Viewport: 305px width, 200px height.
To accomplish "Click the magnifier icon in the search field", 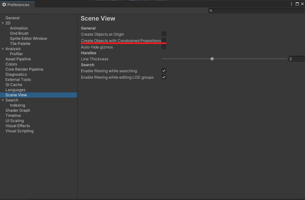I will [x=211, y=11].
